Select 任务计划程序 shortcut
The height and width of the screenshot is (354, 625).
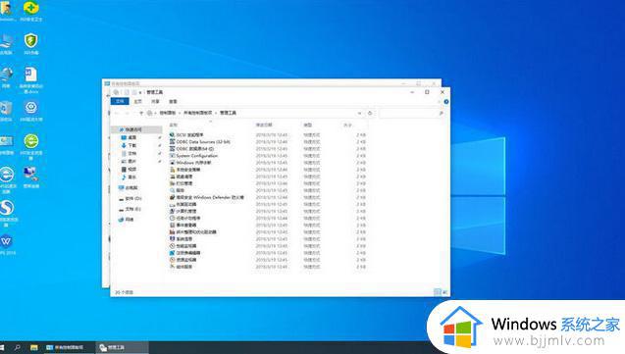coord(185,219)
